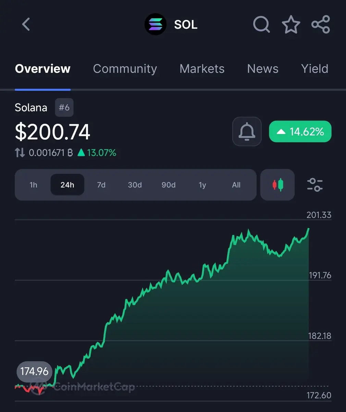Tap the #6 rank badge

pos(64,107)
